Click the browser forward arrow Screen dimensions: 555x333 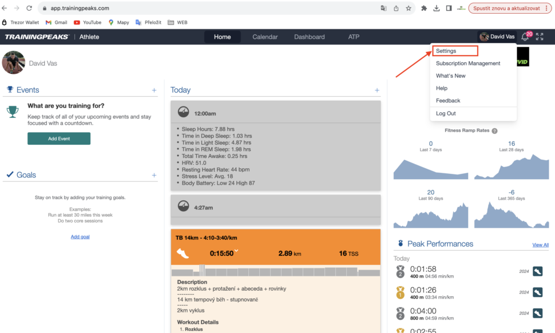pos(17,8)
